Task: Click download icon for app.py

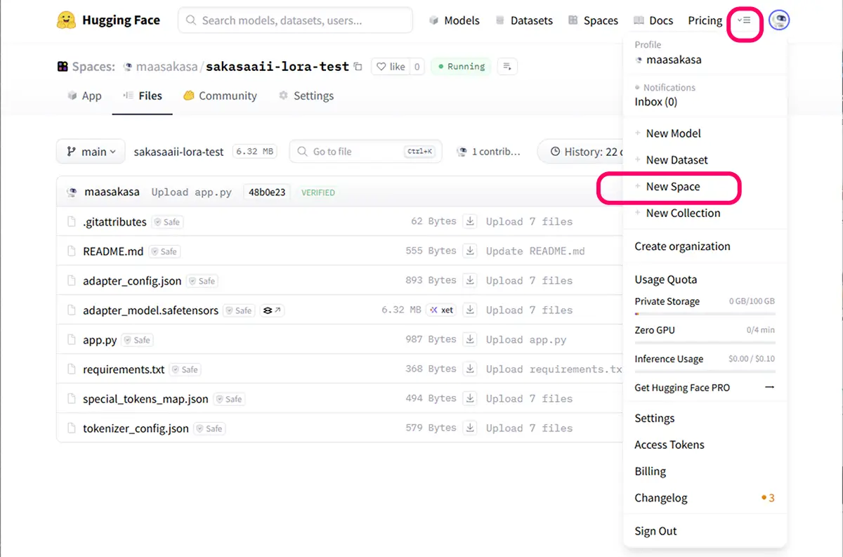Action: coord(470,339)
